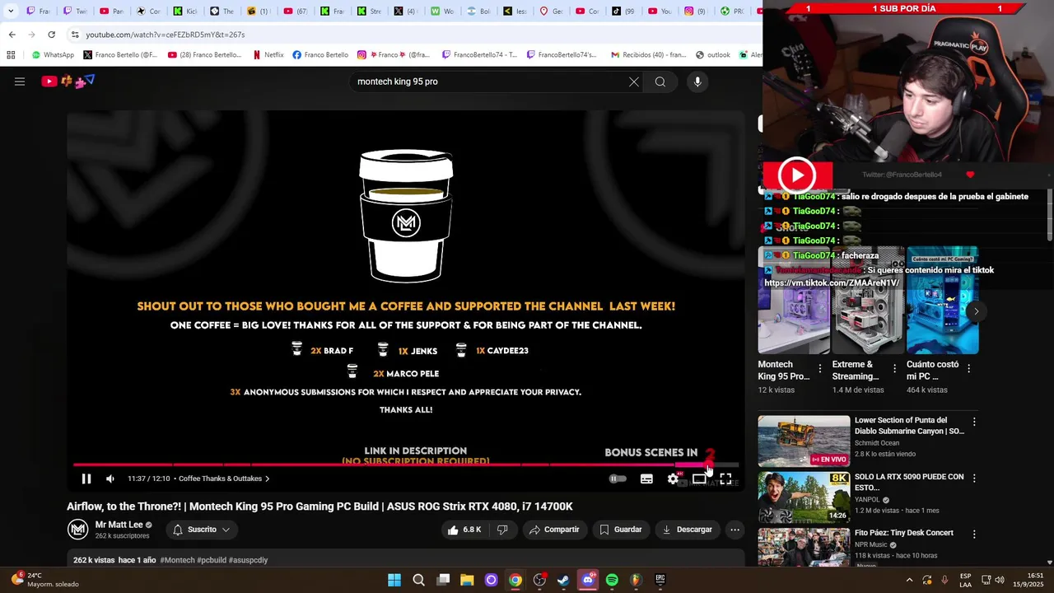Open the Mr Matt Lee channel avatar

(77, 530)
